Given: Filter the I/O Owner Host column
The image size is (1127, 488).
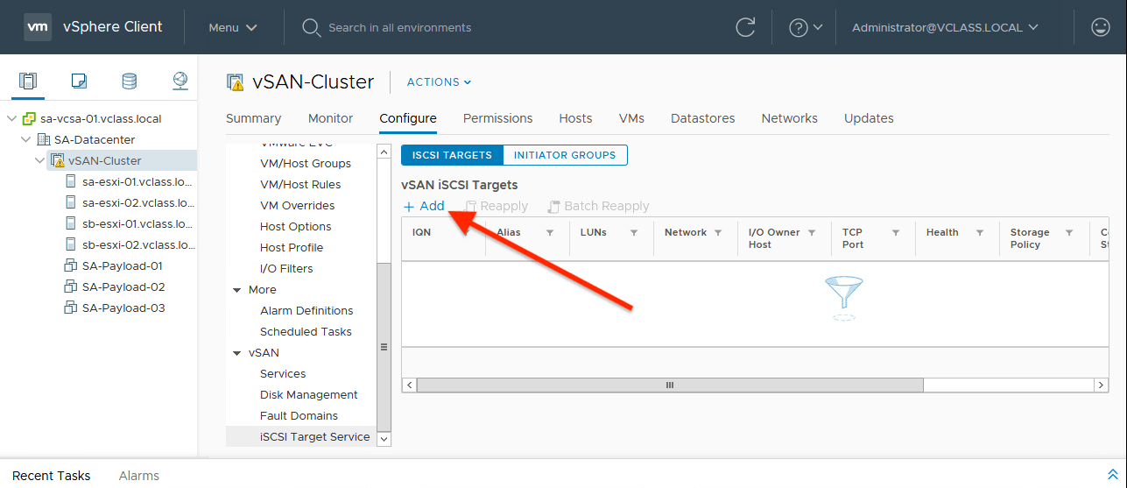Looking at the screenshot, I should click(812, 232).
